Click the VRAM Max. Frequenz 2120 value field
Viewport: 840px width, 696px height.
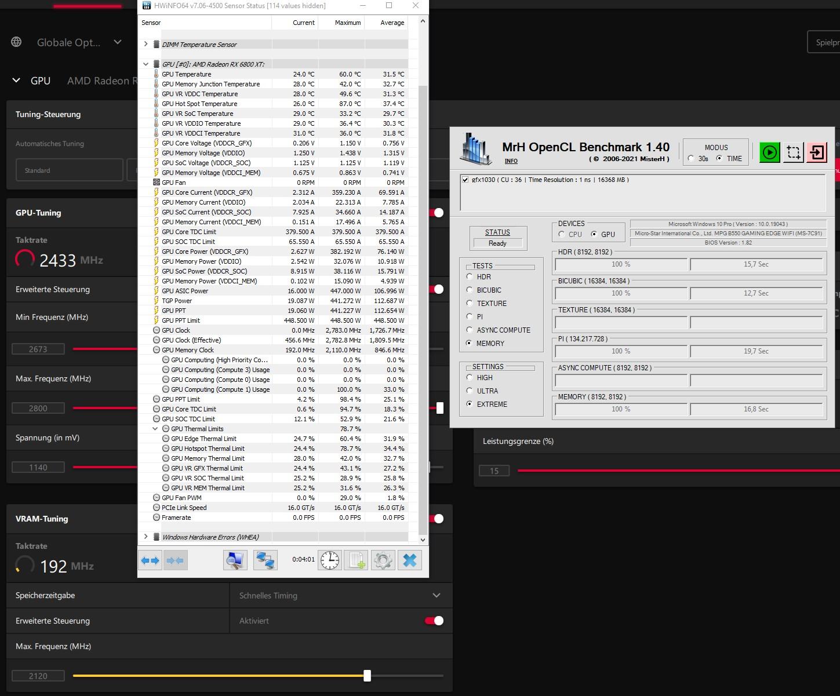point(38,676)
